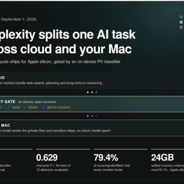The height and width of the screenshot is (184, 184).
Task: Select the orange "ask for consent" action
Action: tap(59, 107)
